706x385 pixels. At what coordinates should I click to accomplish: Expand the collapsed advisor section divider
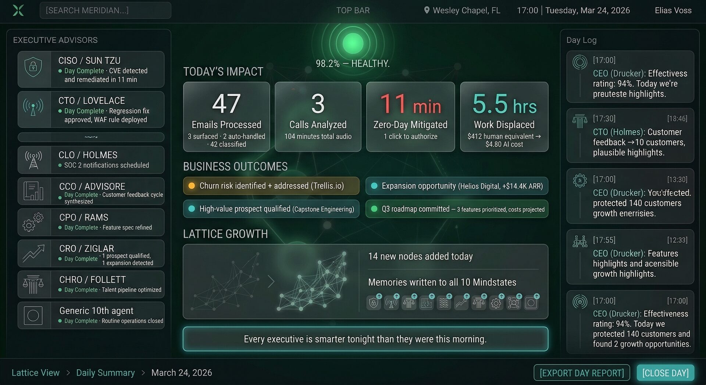pyautogui.click(x=90, y=137)
